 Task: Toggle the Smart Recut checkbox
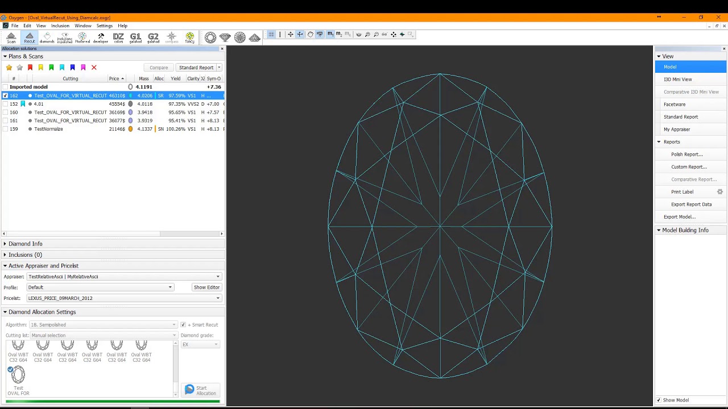pos(183,325)
